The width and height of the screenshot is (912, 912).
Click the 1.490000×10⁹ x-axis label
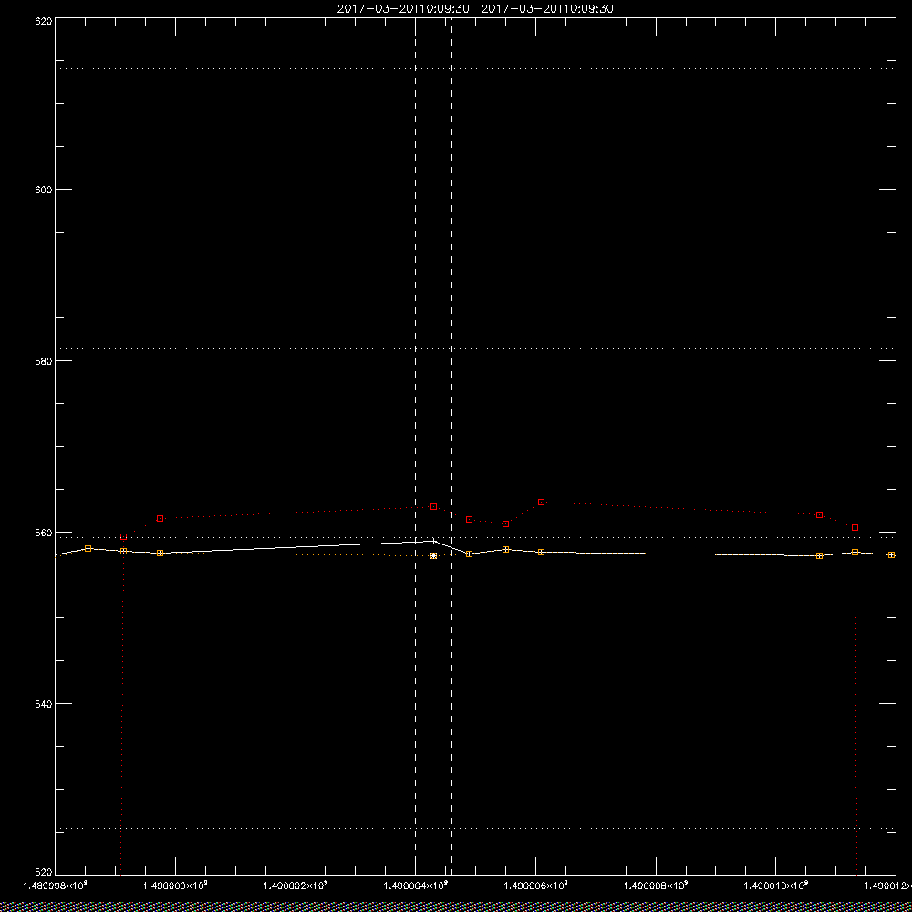point(175,886)
